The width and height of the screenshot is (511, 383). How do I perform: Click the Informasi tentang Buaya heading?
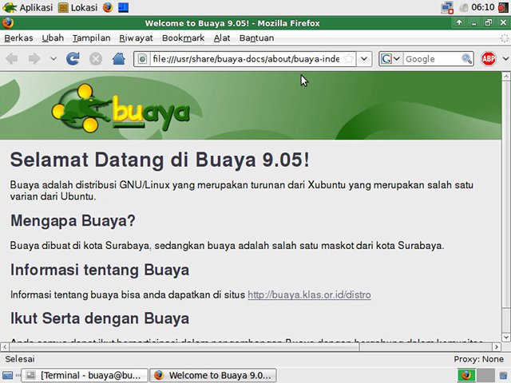point(100,270)
